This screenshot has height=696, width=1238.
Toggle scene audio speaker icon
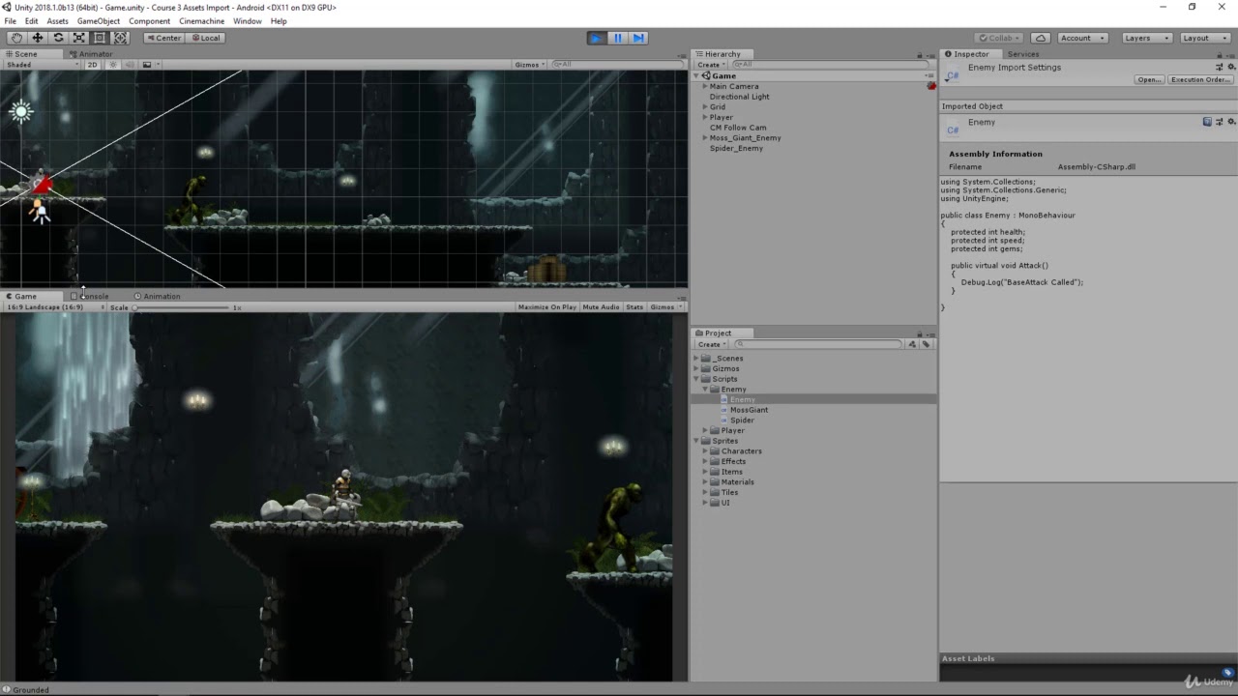pyautogui.click(x=130, y=65)
